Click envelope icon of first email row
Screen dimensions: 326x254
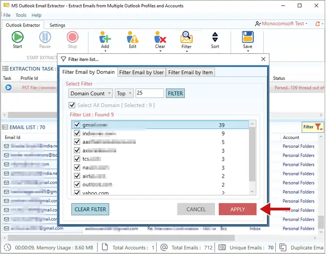click(7, 146)
